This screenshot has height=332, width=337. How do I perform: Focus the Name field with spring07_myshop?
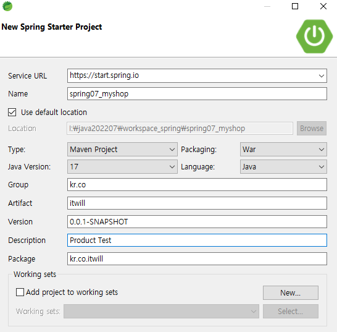[197, 93]
